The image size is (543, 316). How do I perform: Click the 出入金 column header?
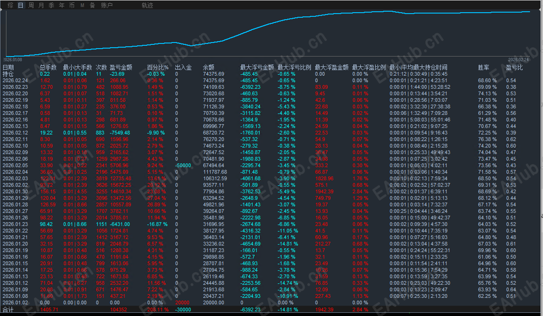[183, 67]
